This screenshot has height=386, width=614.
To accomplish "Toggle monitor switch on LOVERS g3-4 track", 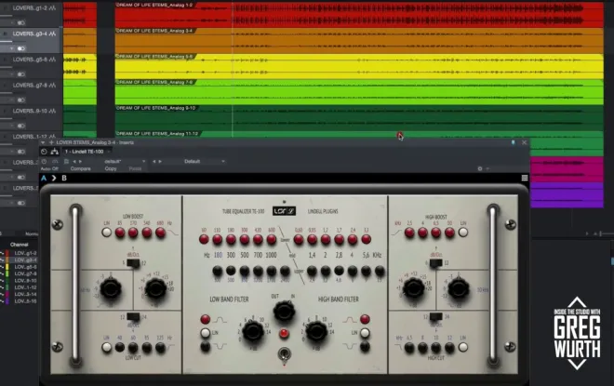I will pyautogui.click(x=21, y=48).
